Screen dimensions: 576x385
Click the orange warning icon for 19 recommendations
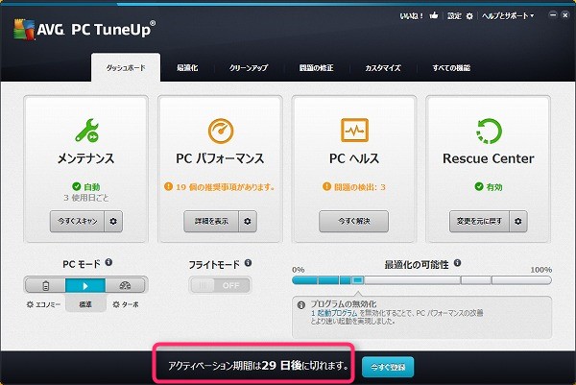click(168, 186)
